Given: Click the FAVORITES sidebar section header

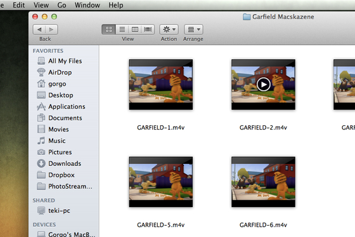Looking at the screenshot, I should [48, 51].
